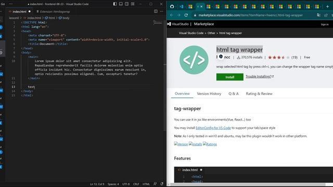Switch to the GitHub browser tab
Image resolution: width=333 pixels, height=187 pixels.
(172, 7)
